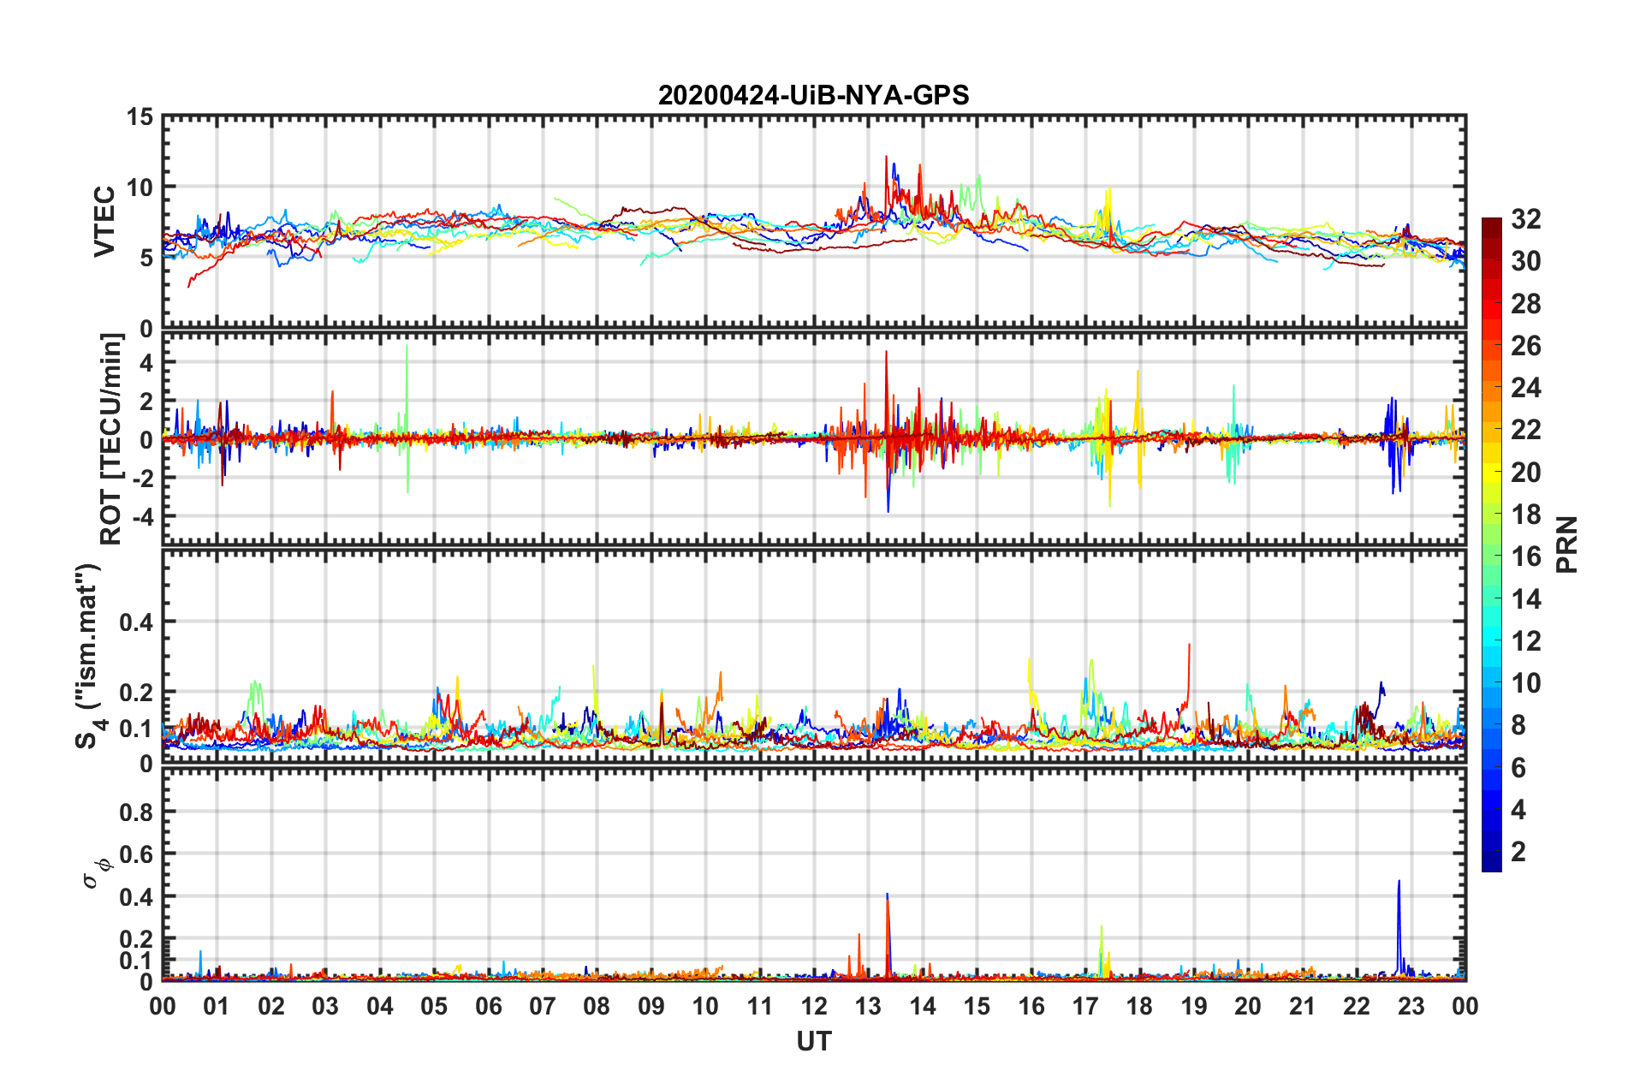Click inside the sigma-phi plot panel
Screen dimensions: 1628x1089
[813, 874]
